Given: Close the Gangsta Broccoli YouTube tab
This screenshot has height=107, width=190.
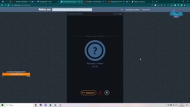Looking at the screenshot, I should click(x=129, y=2).
